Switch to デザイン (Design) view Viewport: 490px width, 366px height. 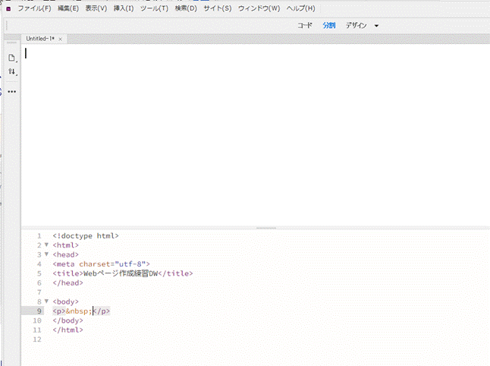click(x=357, y=25)
